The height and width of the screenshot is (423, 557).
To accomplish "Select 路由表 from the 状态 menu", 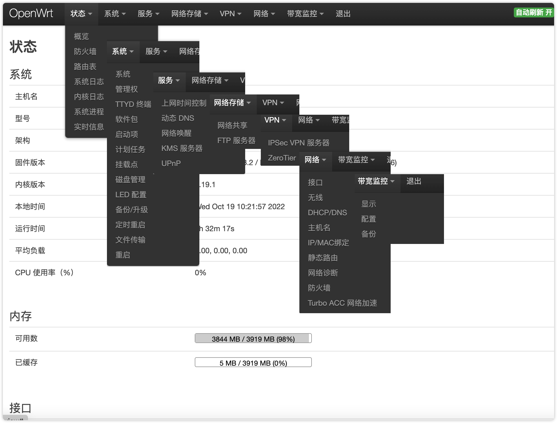I will [x=85, y=66].
